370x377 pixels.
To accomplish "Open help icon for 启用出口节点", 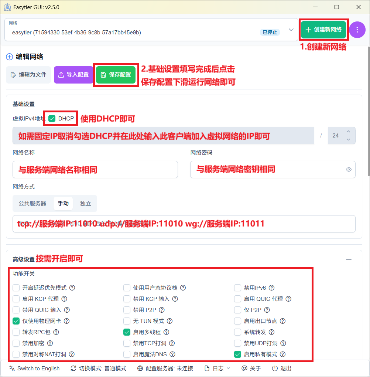I will pyautogui.click(x=282, y=321).
